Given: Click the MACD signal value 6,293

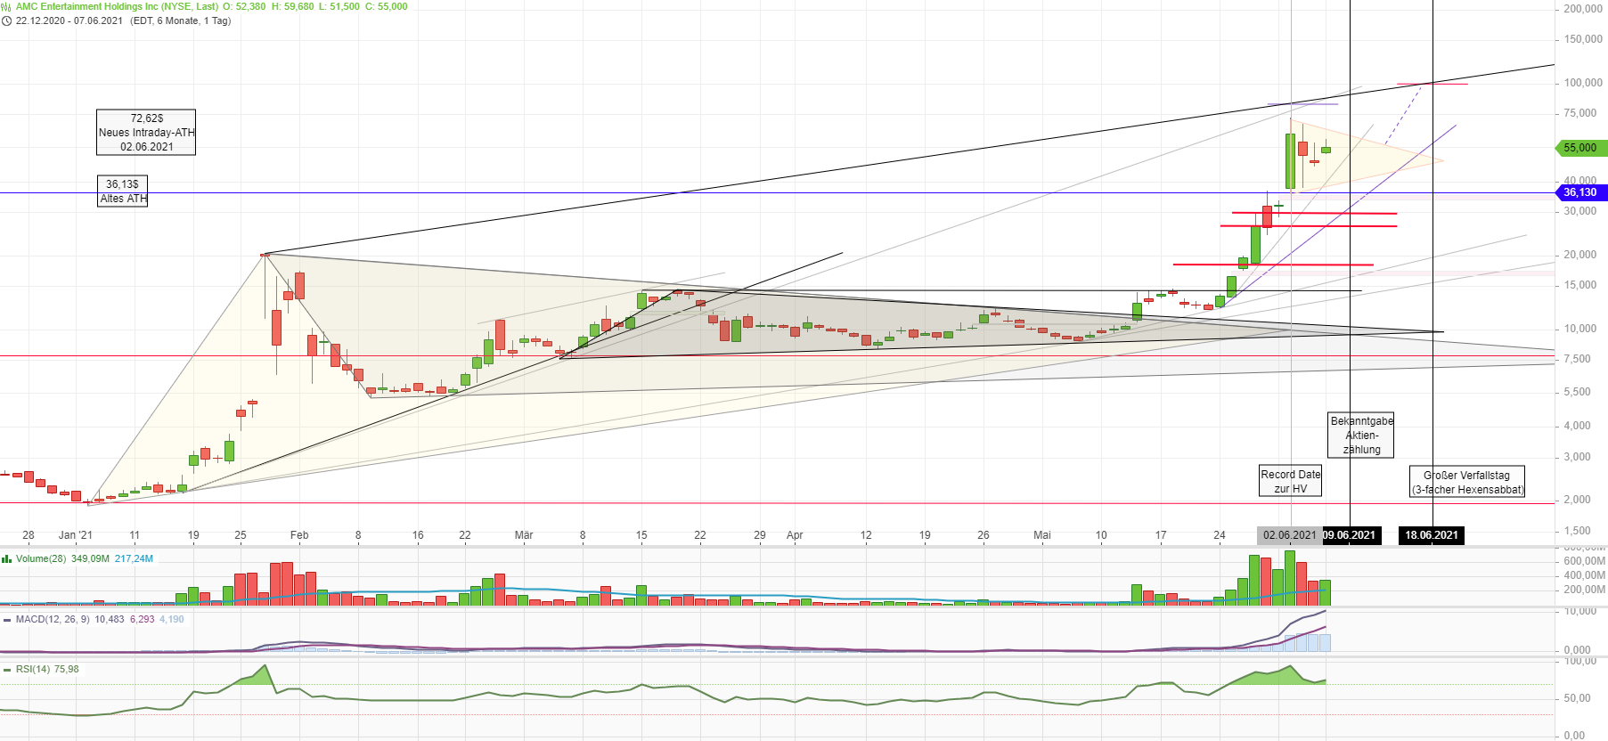Looking at the screenshot, I should click(x=143, y=619).
